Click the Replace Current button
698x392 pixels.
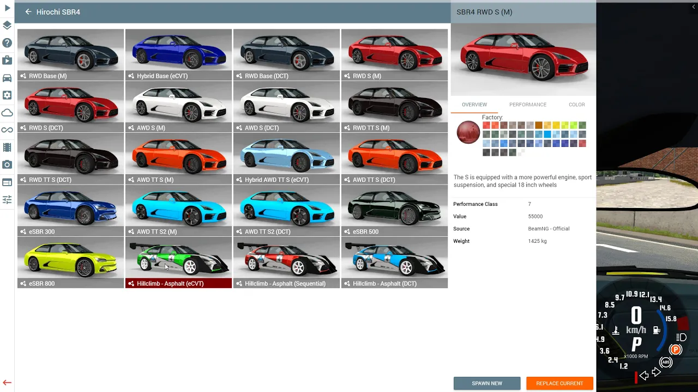(559, 383)
